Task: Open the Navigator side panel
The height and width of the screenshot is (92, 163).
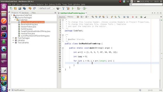Action: click(x=9, y=19)
